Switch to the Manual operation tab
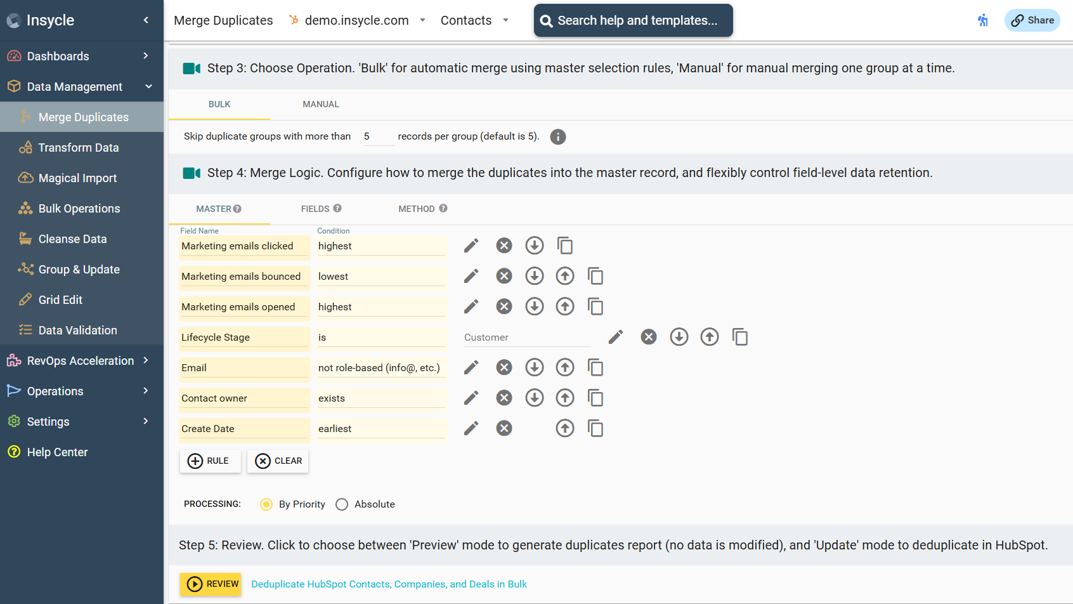This screenshot has height=604, width=1073. point(320,104)
